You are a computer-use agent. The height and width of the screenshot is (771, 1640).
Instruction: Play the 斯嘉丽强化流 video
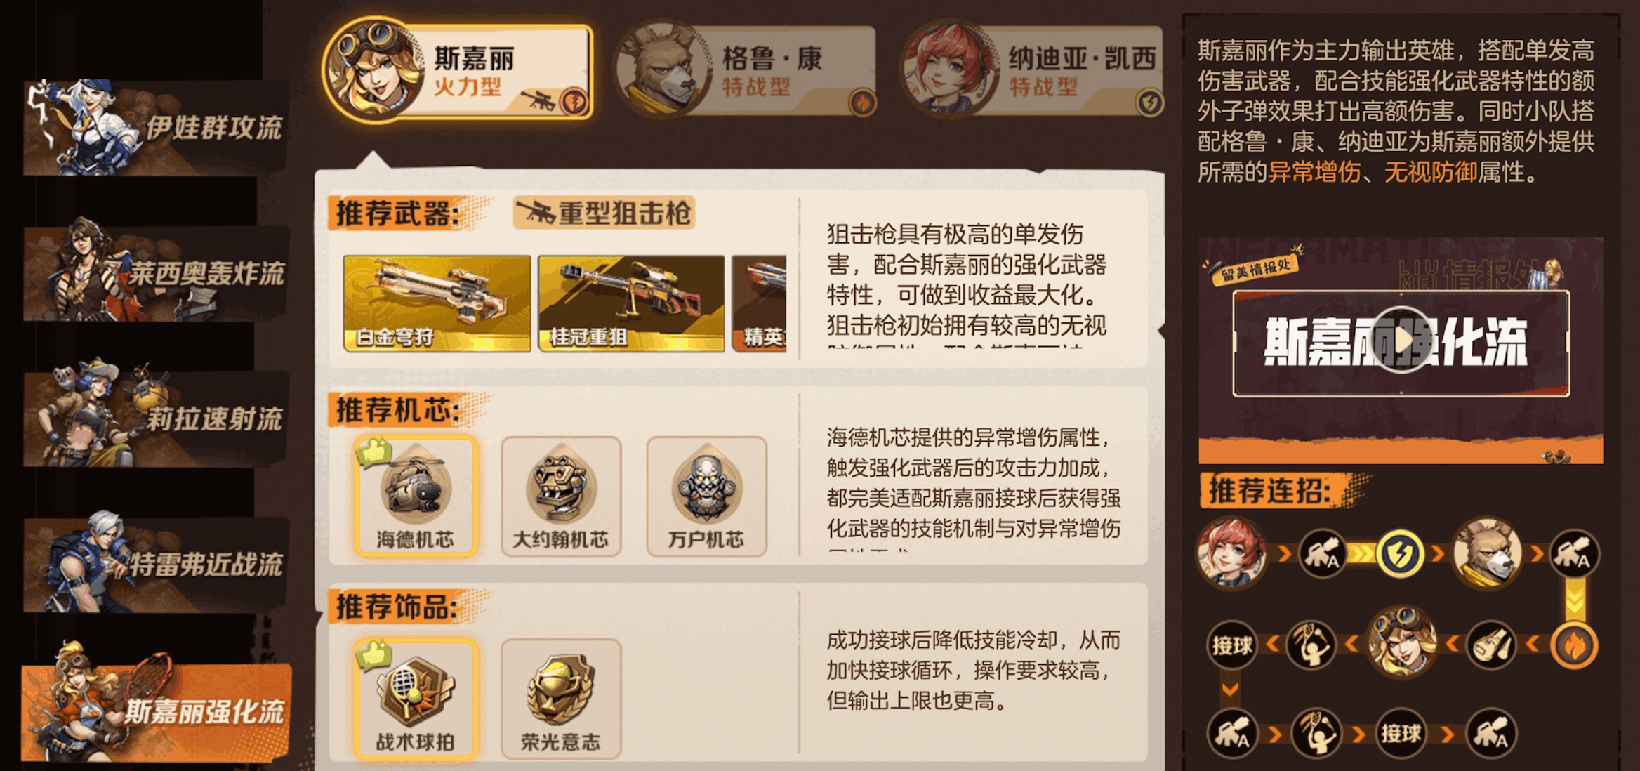click(x=1401, y=341)
